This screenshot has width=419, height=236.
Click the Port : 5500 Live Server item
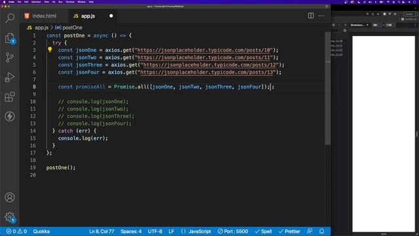[x=233, y=231]
